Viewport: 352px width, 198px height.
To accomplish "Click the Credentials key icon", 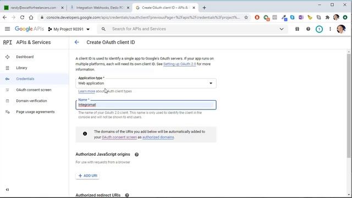I will [x=7, y=79].
